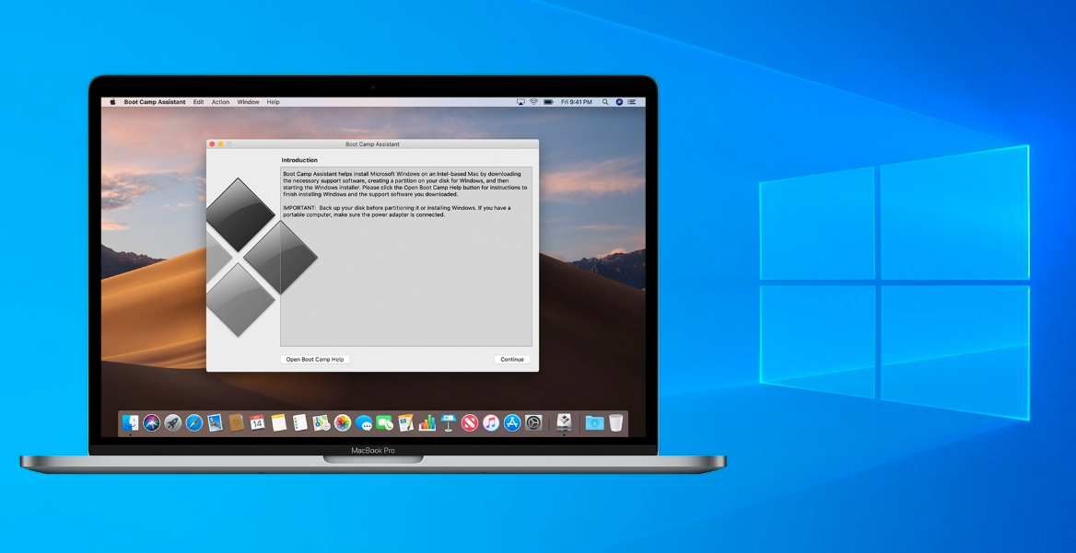
Task: Open Contacts book icon in the Dock
Action: point(236,423)
